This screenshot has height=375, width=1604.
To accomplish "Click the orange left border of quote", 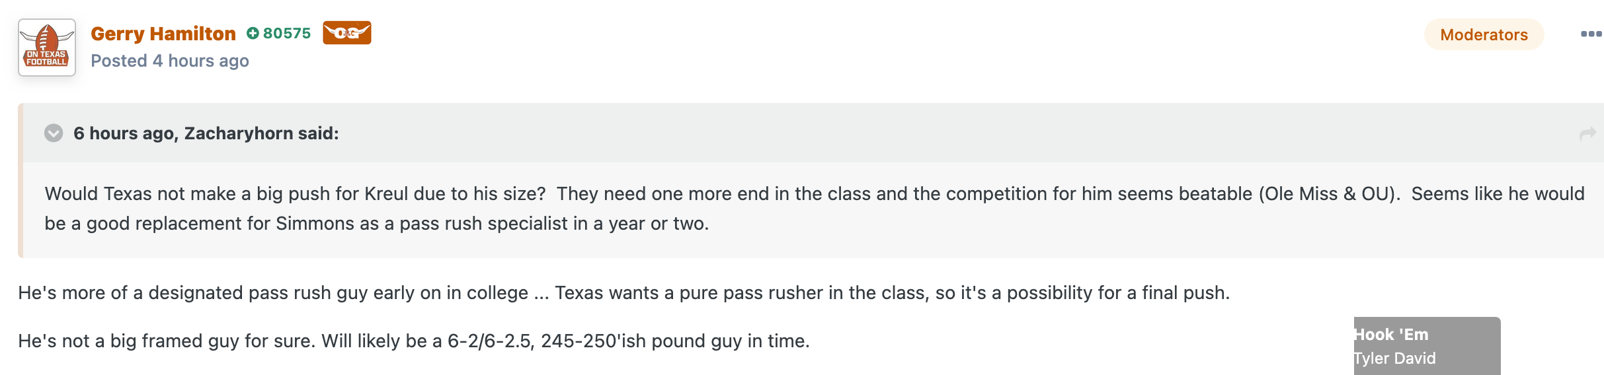I will click(20, 180).
